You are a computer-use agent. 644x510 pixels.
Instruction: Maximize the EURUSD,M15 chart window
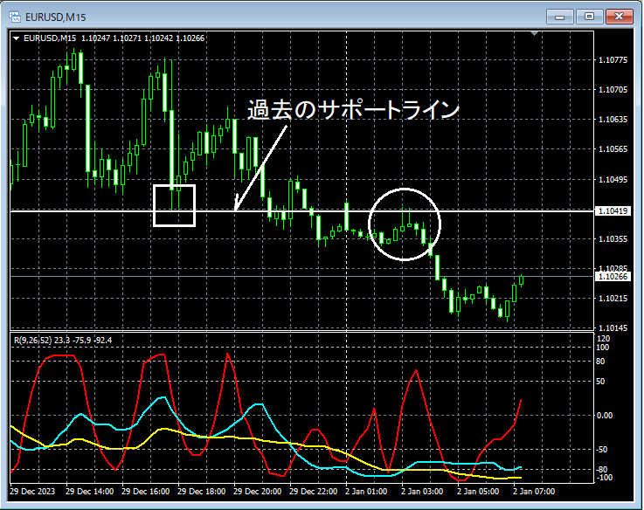589,17
